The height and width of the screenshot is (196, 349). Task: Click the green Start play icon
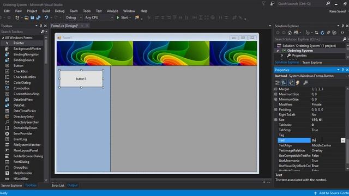(118, 17)
